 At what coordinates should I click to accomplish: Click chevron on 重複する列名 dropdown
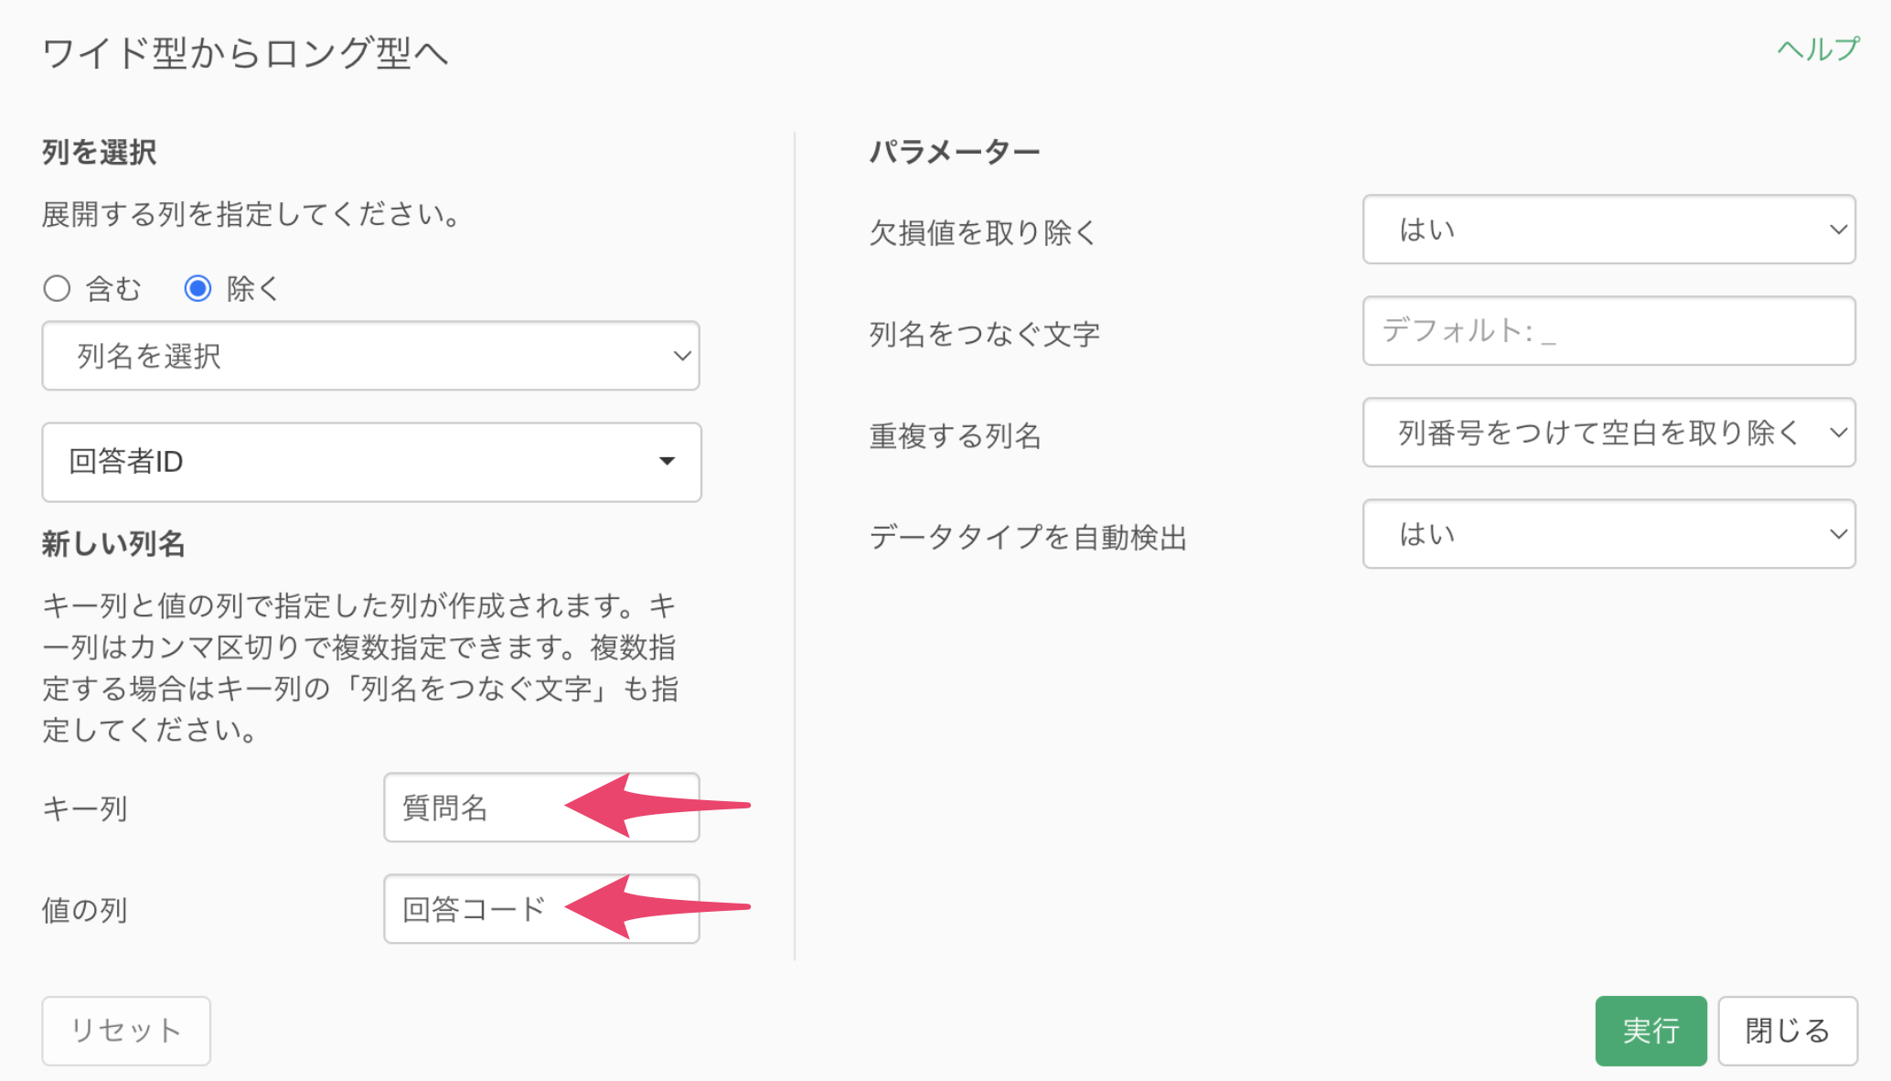pyautogui.click(x=1838, y=433)
